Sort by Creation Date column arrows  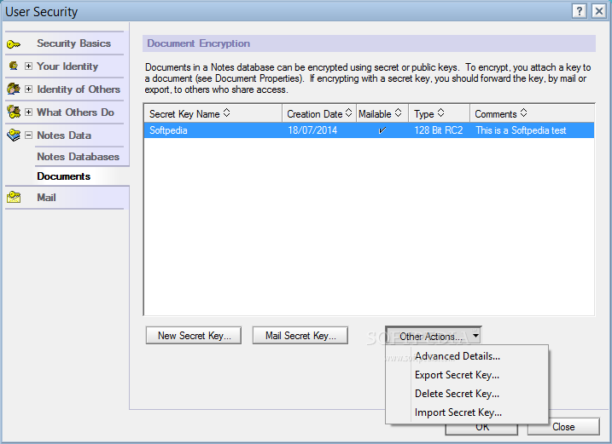(x=348, y=113)
